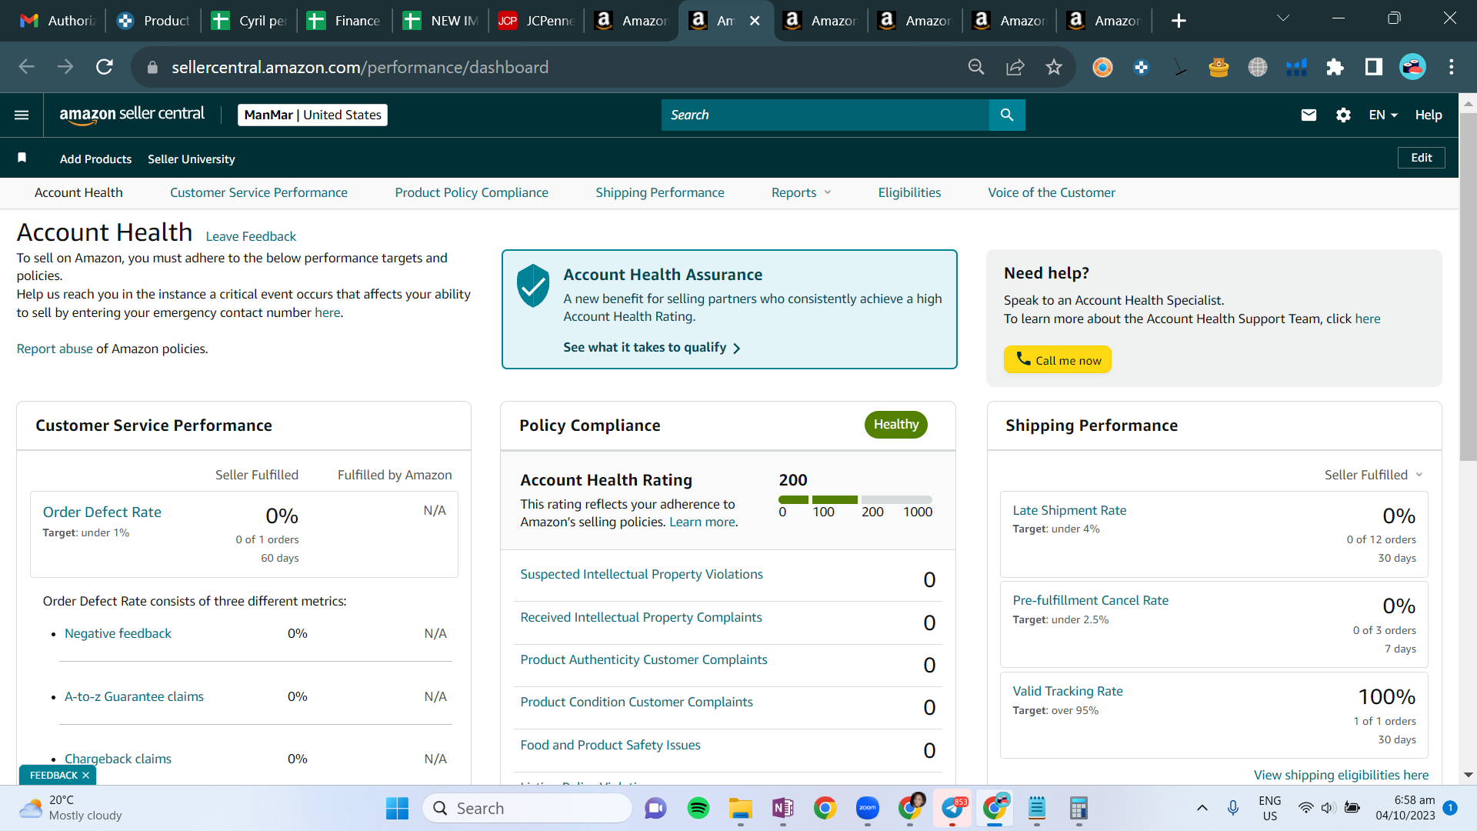Open a new browser tab
The width and height of the screenshot is (1477, 831).
coord(1179,21)
